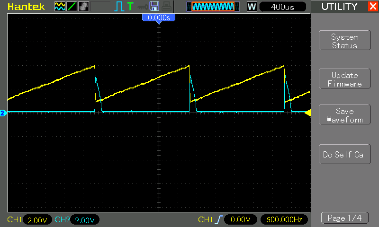Click the UTILITY menu title
This screenshot has width=379, height=227.
pos(339,7)
